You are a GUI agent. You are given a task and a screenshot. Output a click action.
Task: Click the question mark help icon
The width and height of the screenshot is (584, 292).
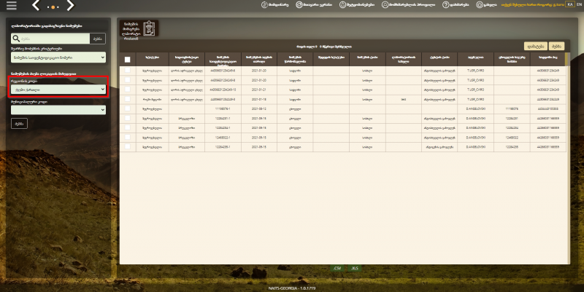click(x=445, y=5)
